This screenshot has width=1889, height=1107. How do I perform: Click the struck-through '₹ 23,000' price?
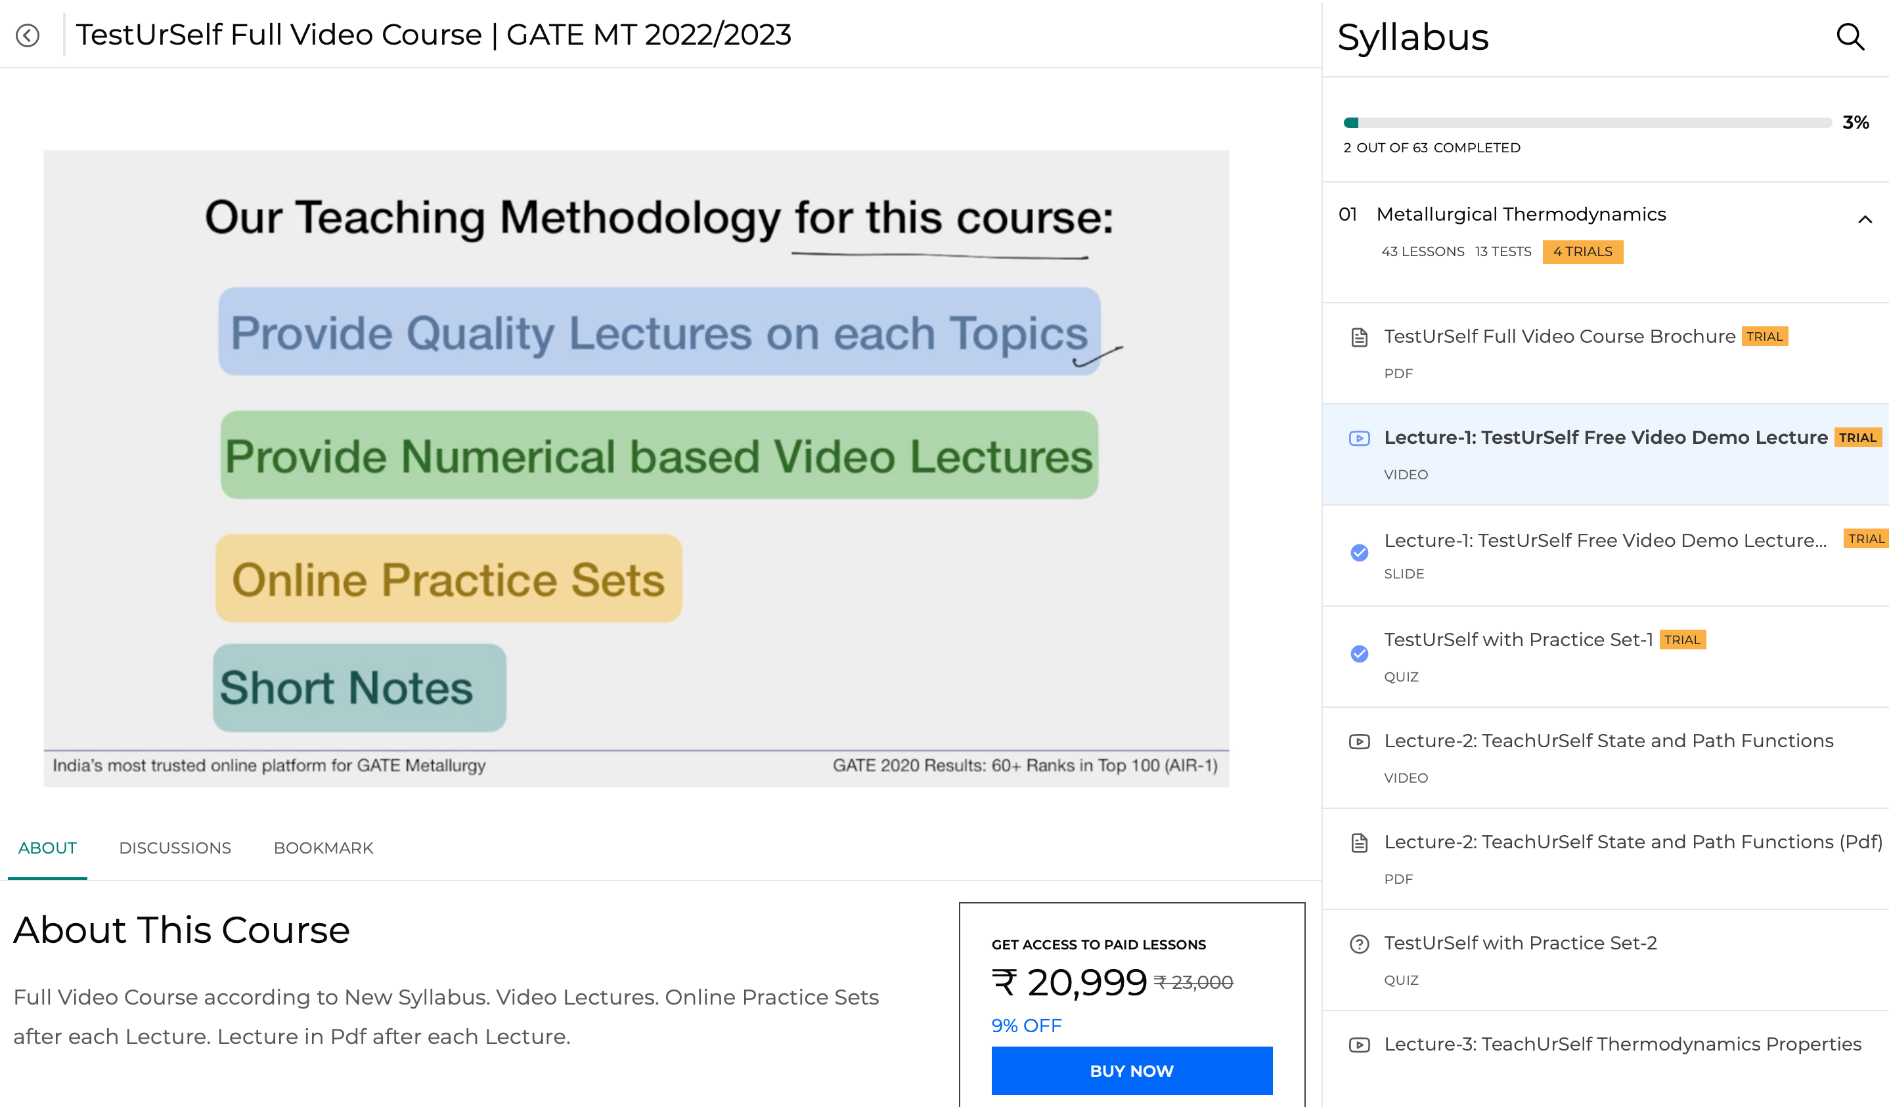pyautogui.click(x=1193, y=983)
